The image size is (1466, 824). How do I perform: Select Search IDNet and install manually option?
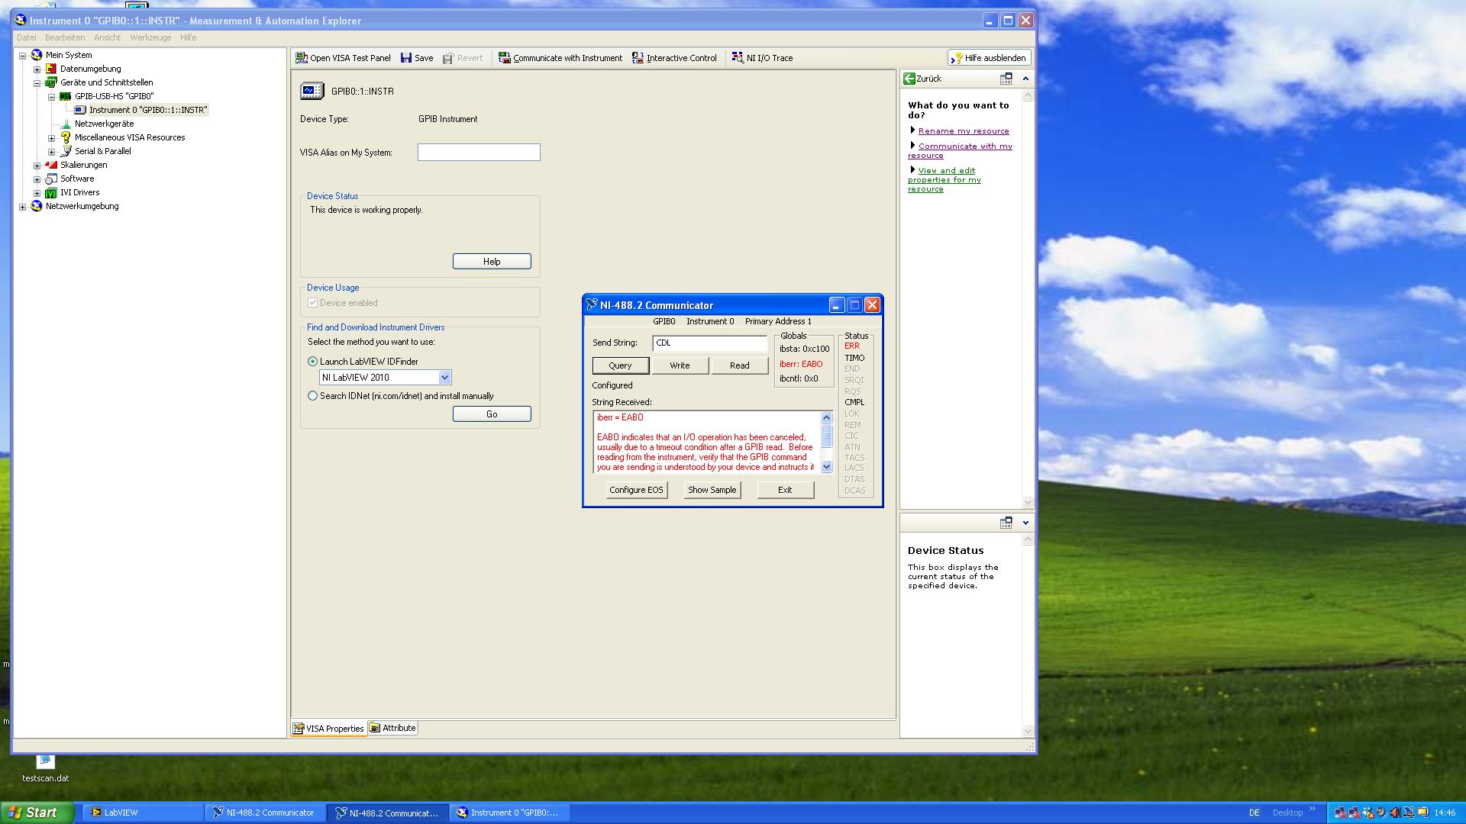point(312,396)
